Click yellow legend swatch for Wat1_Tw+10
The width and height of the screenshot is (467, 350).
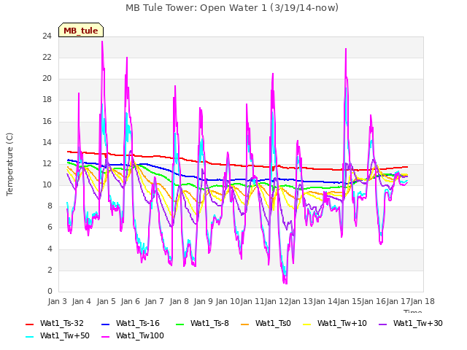click(306, 324)
